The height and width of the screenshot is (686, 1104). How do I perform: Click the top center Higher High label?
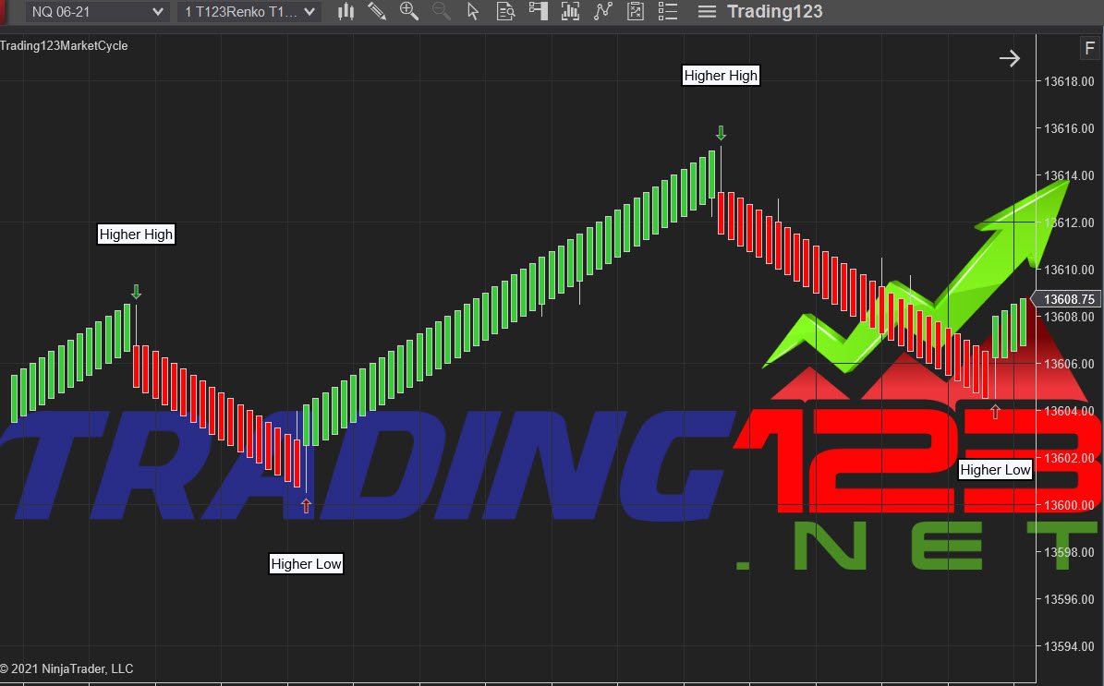click(x=721, y=76)
